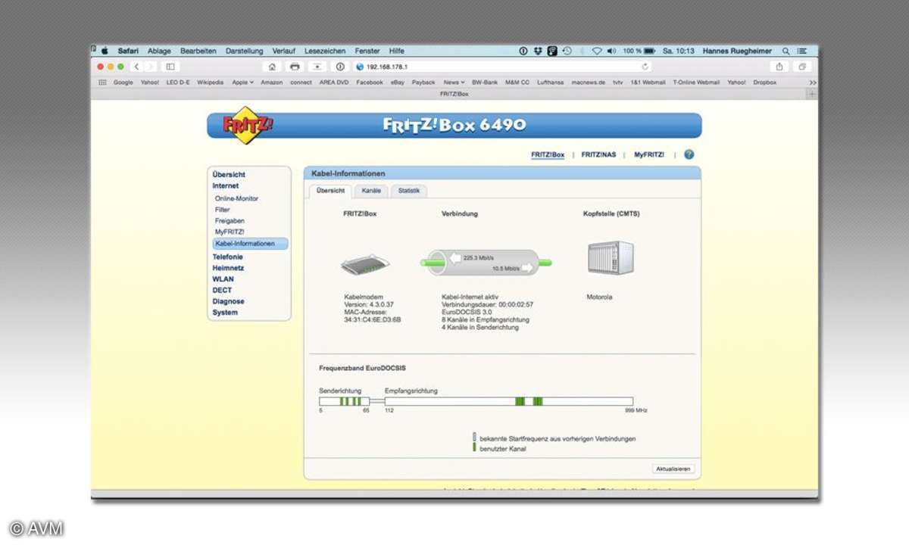The width and height of the screenshot is (909, 545).
Task: Open the FRITZ!NAS link
Action: point(598,154)
